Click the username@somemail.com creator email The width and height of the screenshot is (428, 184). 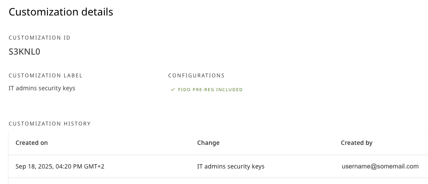pyautogui.click(x=380, y=166)
